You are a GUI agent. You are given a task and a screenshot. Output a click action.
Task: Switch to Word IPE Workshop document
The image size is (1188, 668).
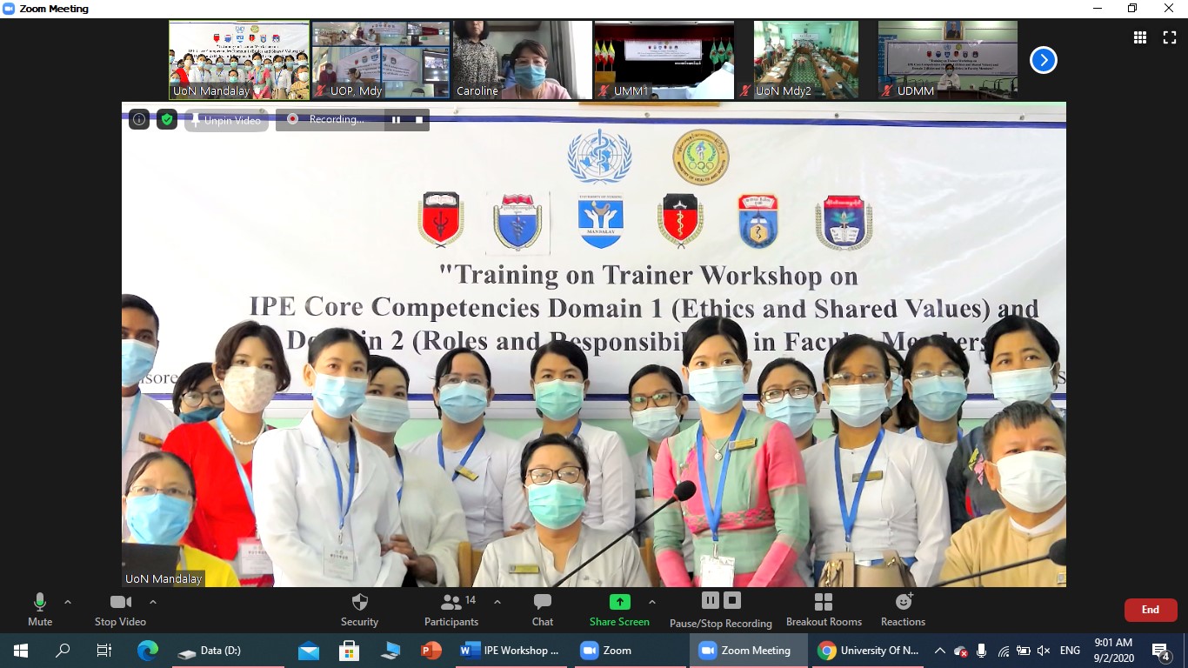[511, 651]
